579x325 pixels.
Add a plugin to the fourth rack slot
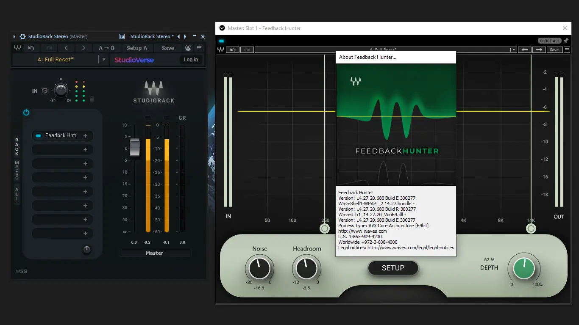coord(85,178)
